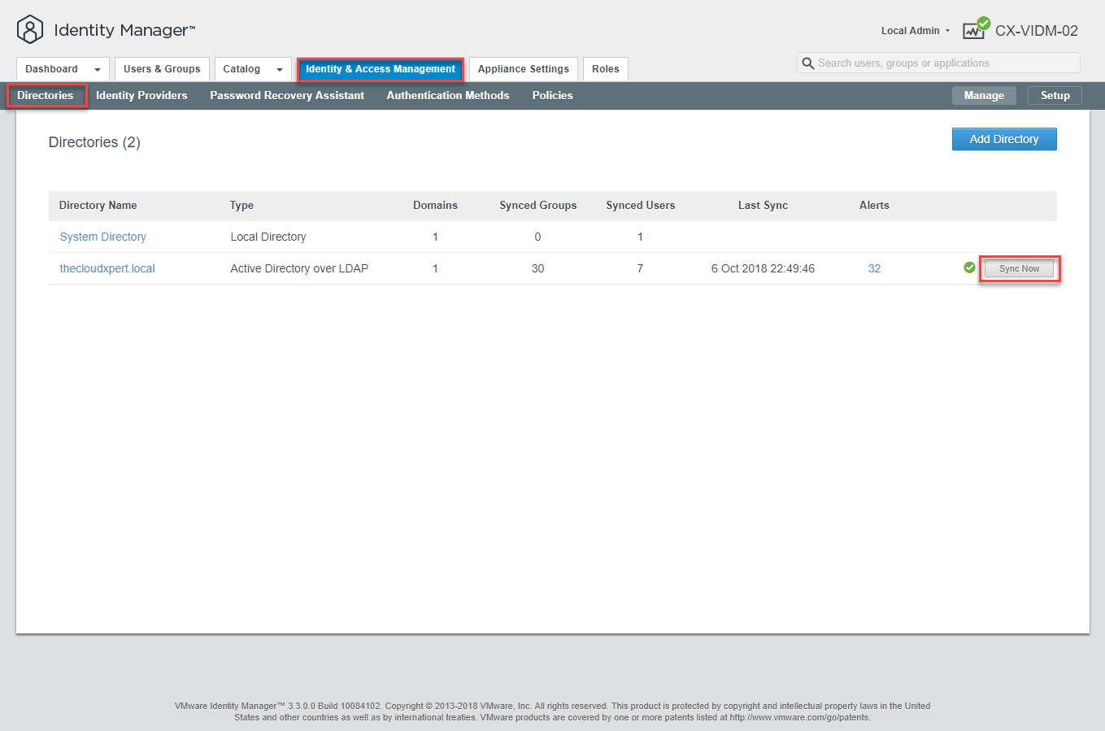Expand the Catalog tab dropdown arrow
This screenshot has height=731, width=1105.
(280, 70)
